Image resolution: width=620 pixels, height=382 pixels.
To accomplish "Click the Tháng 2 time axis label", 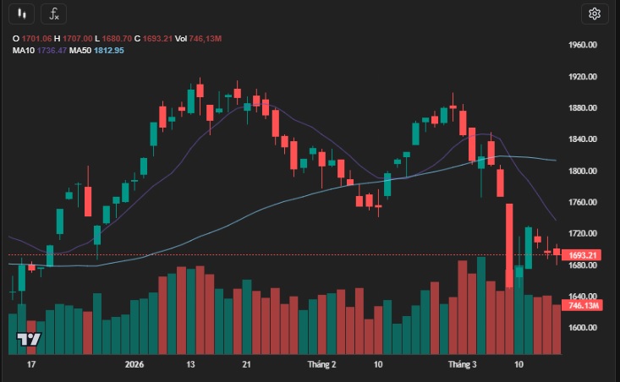I will (x=321, y=364).
